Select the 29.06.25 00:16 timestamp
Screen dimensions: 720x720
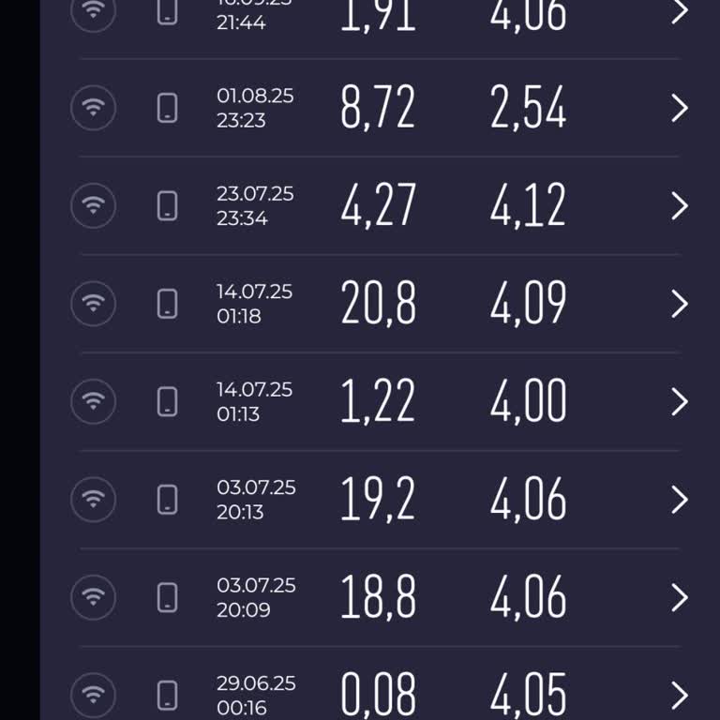click(x=256, y=695)
